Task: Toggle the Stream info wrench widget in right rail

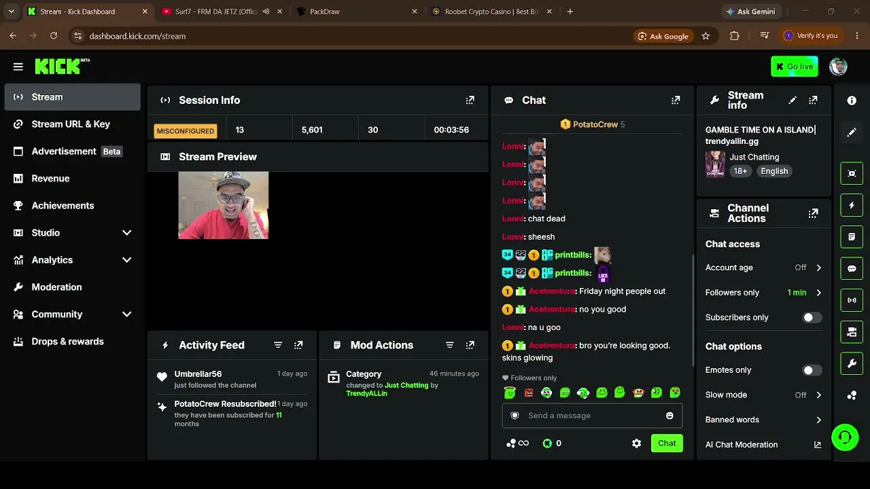Action: pyautogui.click(x=852, y=363)
